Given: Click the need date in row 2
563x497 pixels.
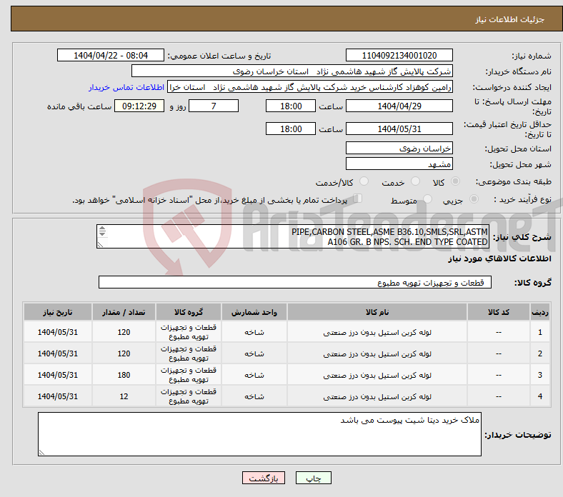Looking at the screenshot, I should 58,353.
